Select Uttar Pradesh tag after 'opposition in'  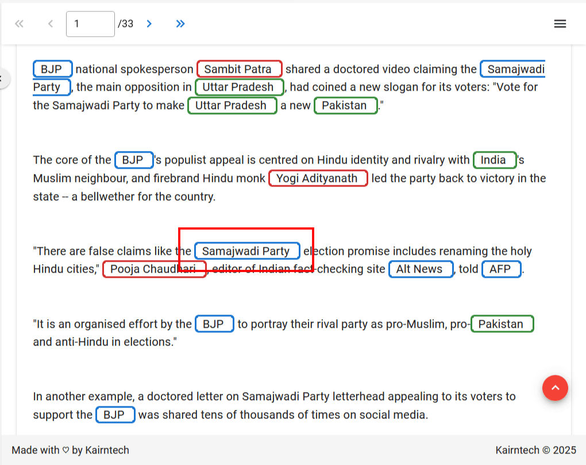239,88
